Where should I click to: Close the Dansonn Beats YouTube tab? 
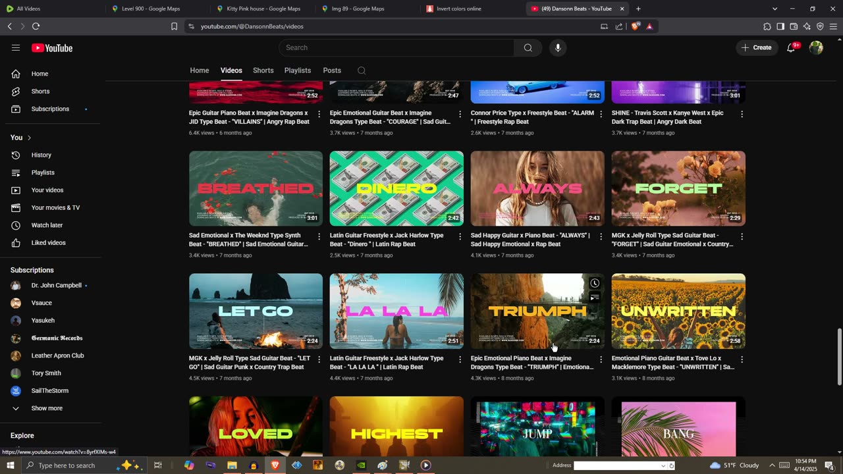click(x=622, y=9)
